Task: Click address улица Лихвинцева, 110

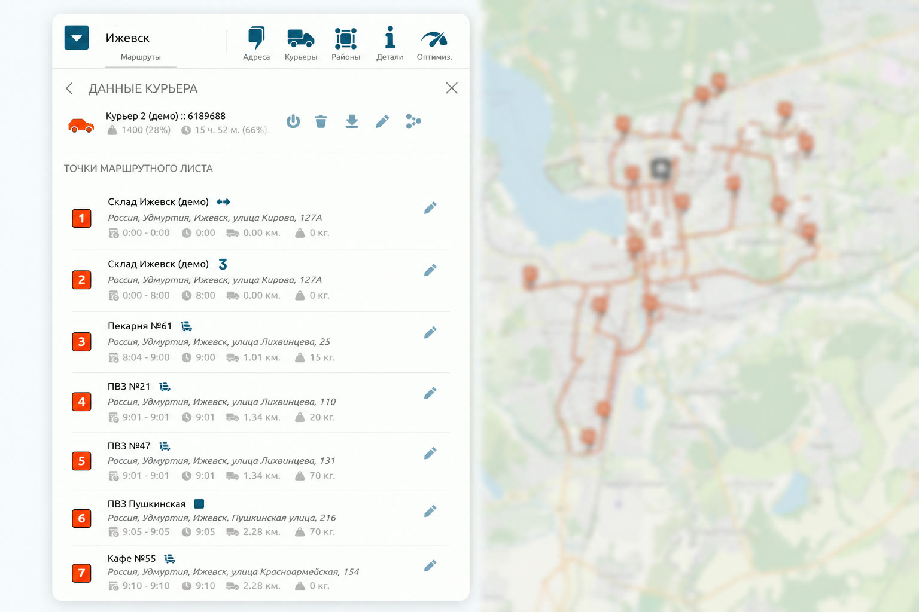Action: (284, 402)
